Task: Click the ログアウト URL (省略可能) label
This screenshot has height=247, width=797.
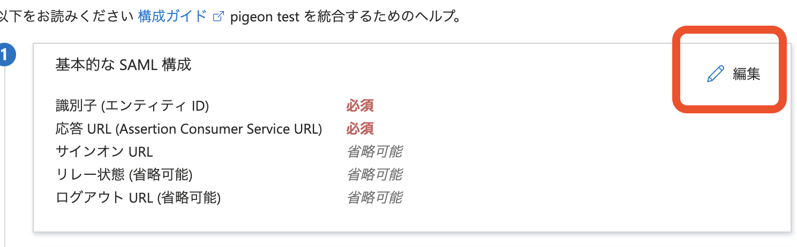Action: (x=138, y=198)
